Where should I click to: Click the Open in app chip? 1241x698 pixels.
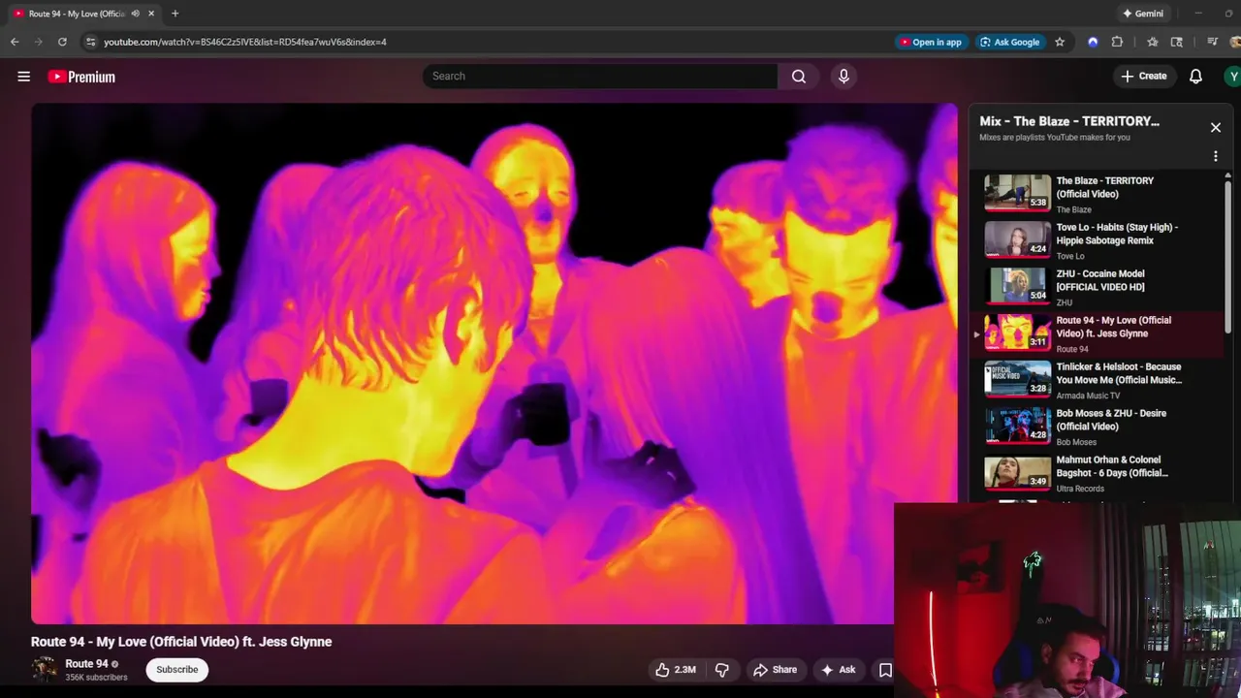click(x=931, y=42)
